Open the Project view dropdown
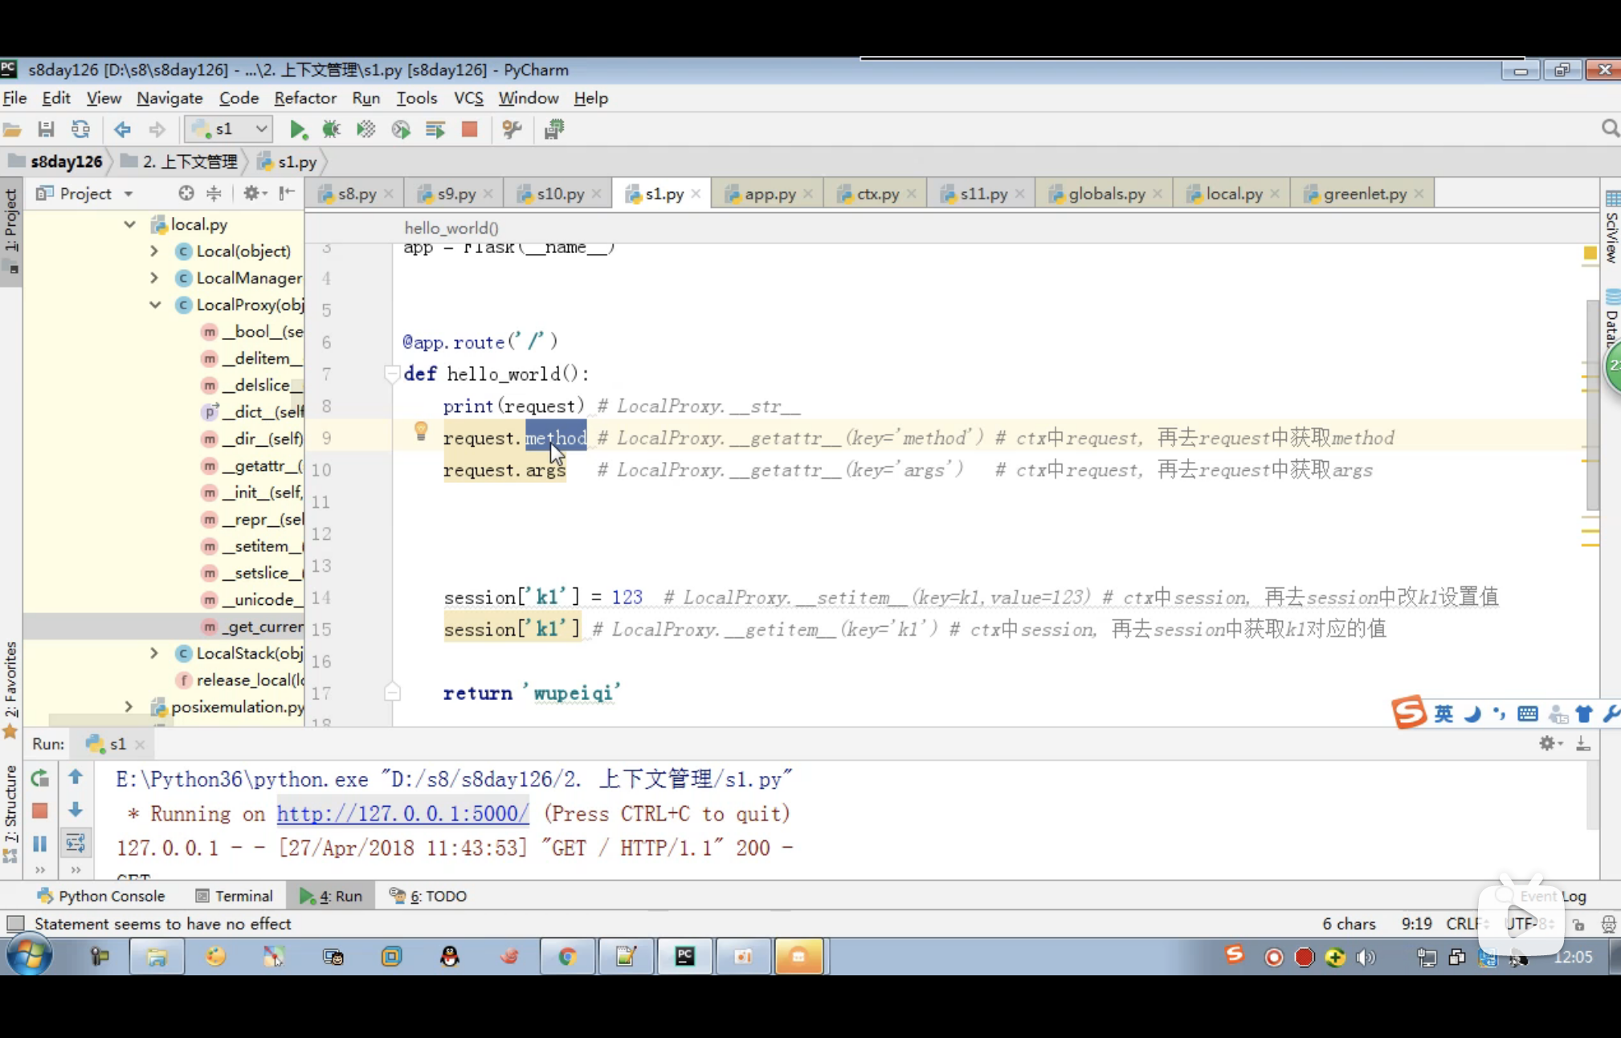This screenshot has height=1038, width=1621. (x=85, y=194)
